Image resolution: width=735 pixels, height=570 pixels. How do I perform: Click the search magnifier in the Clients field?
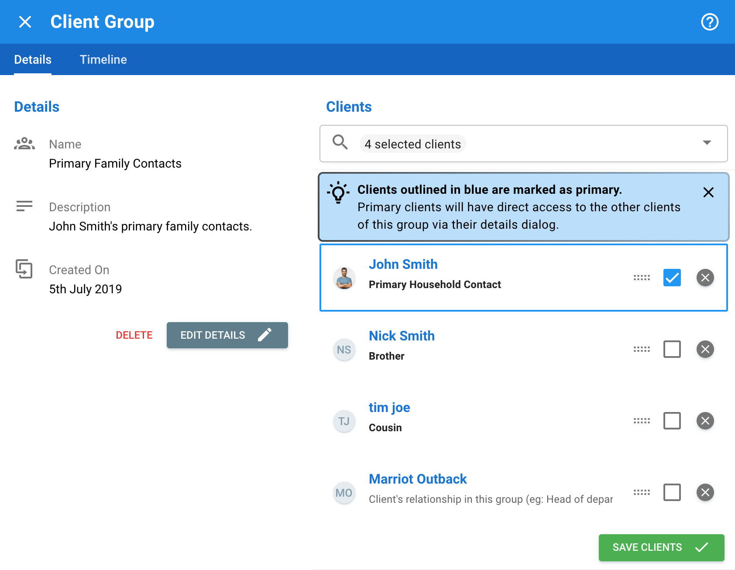[340, 144]
